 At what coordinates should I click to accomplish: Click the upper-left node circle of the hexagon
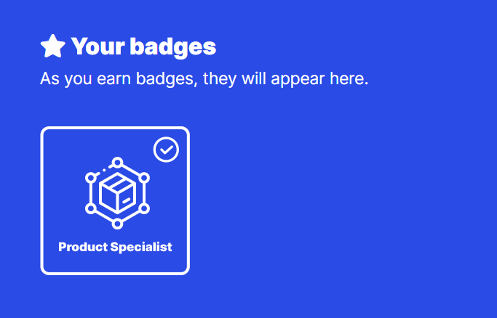click(x=91, y=178)
